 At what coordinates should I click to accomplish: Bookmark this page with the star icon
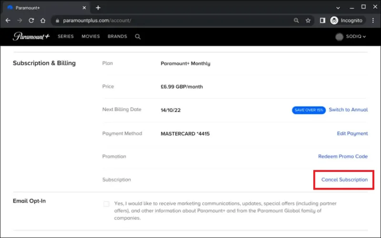point(308,20)
